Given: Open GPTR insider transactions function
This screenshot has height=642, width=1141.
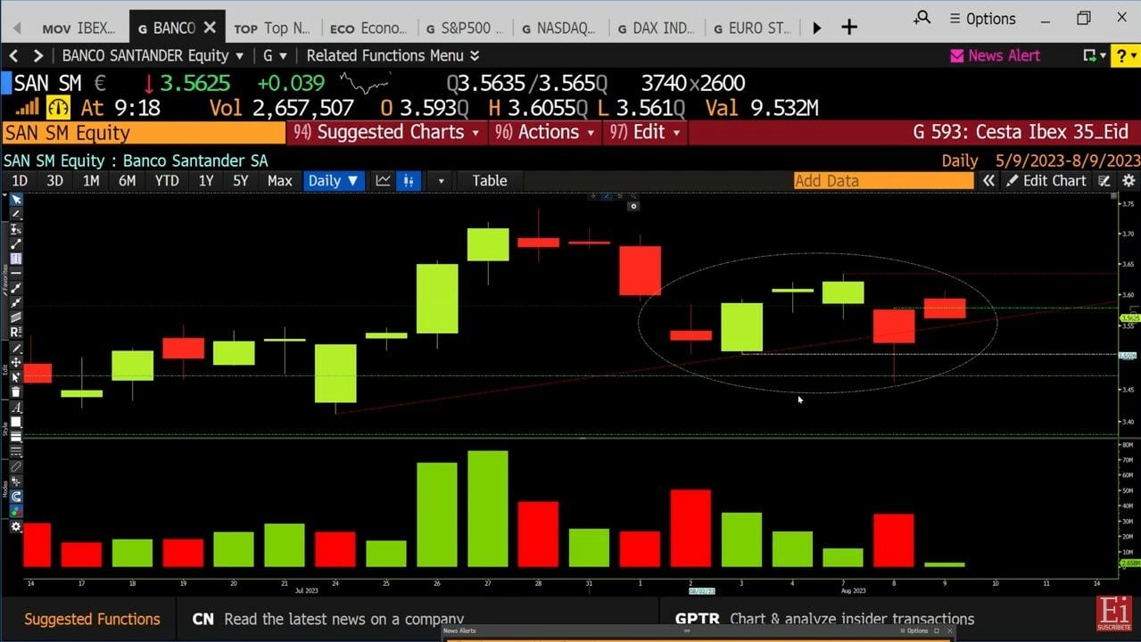Looking at the screenshot, I should tap(825, 619).
